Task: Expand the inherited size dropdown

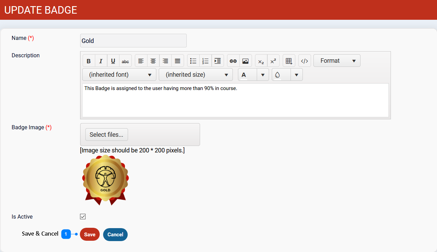Action: click(196, 75)
